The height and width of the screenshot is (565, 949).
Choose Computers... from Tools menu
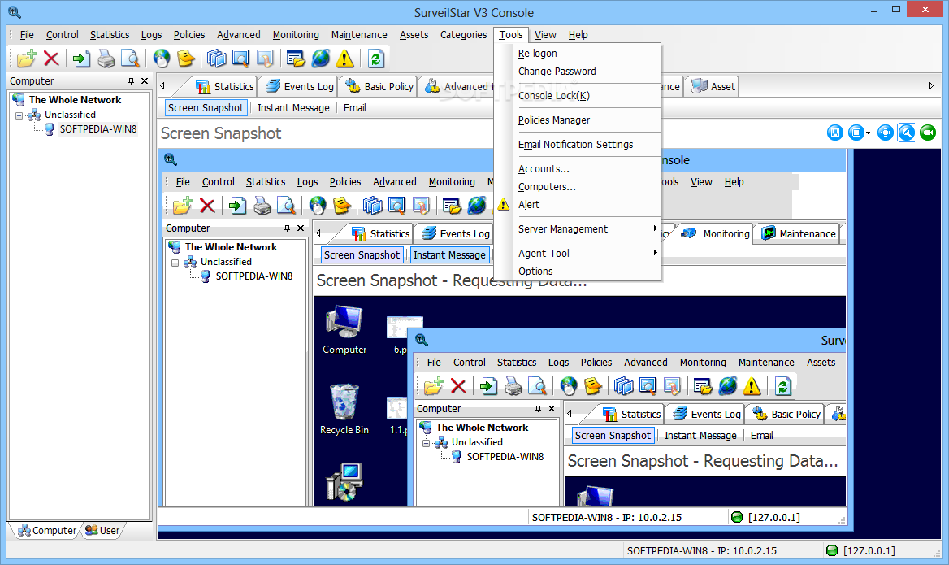click(547, 187)
